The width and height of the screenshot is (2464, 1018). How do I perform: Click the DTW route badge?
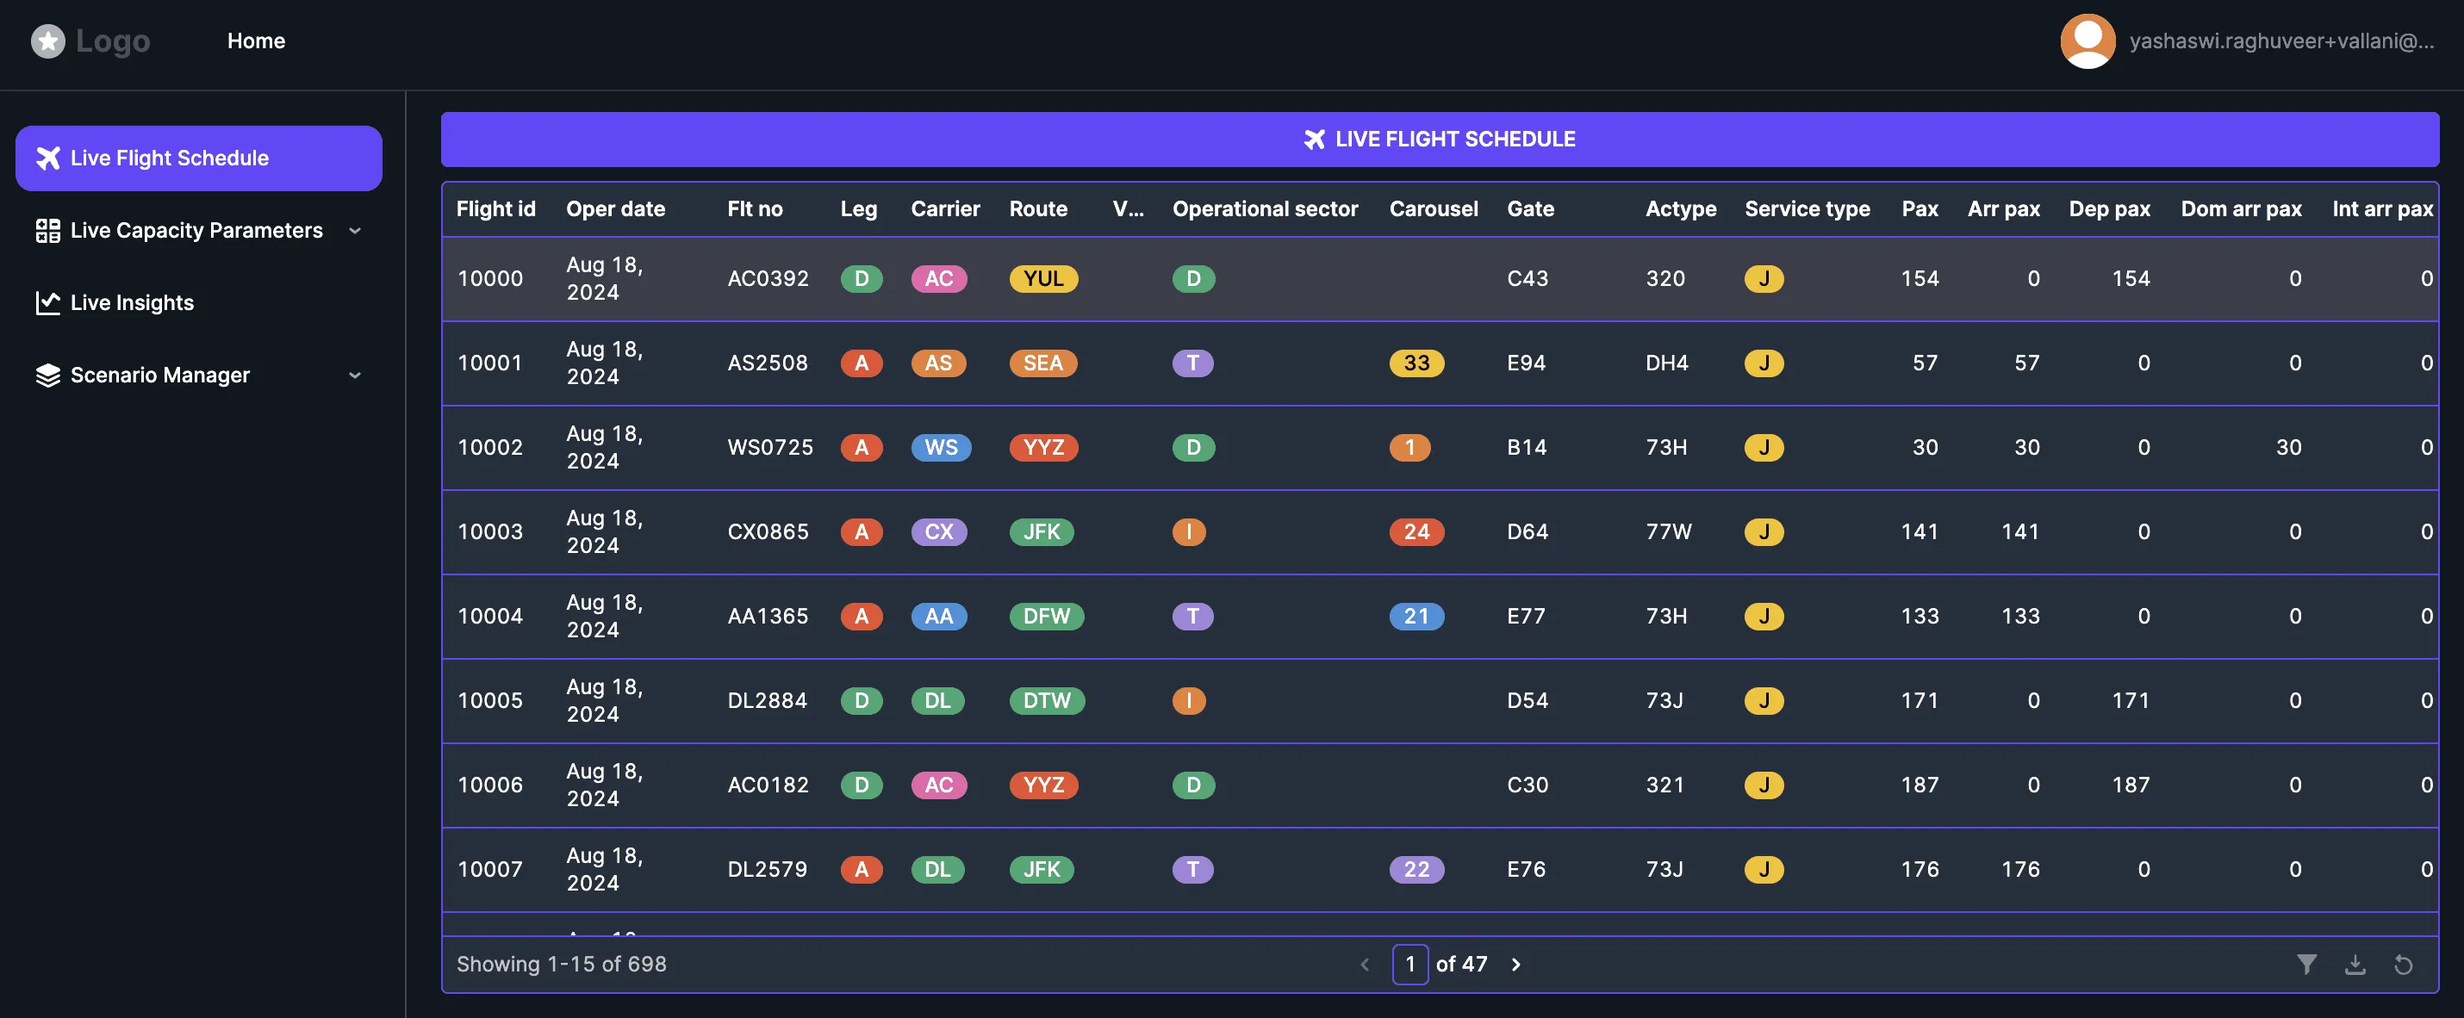(1047, 701)
